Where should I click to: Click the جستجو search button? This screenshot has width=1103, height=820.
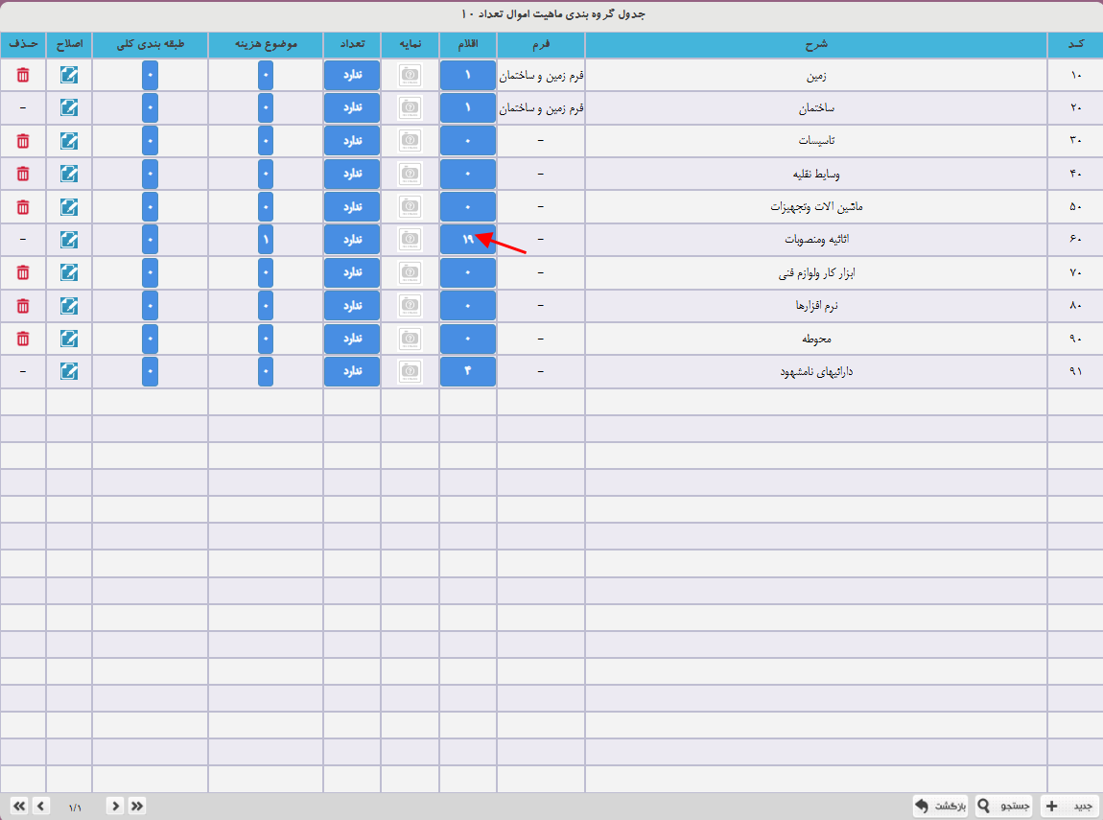(x=1004, y=806)
